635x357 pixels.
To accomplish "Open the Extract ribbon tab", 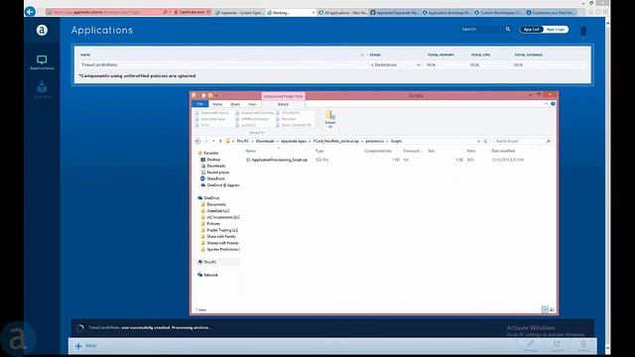I will [x=283, y=104].
